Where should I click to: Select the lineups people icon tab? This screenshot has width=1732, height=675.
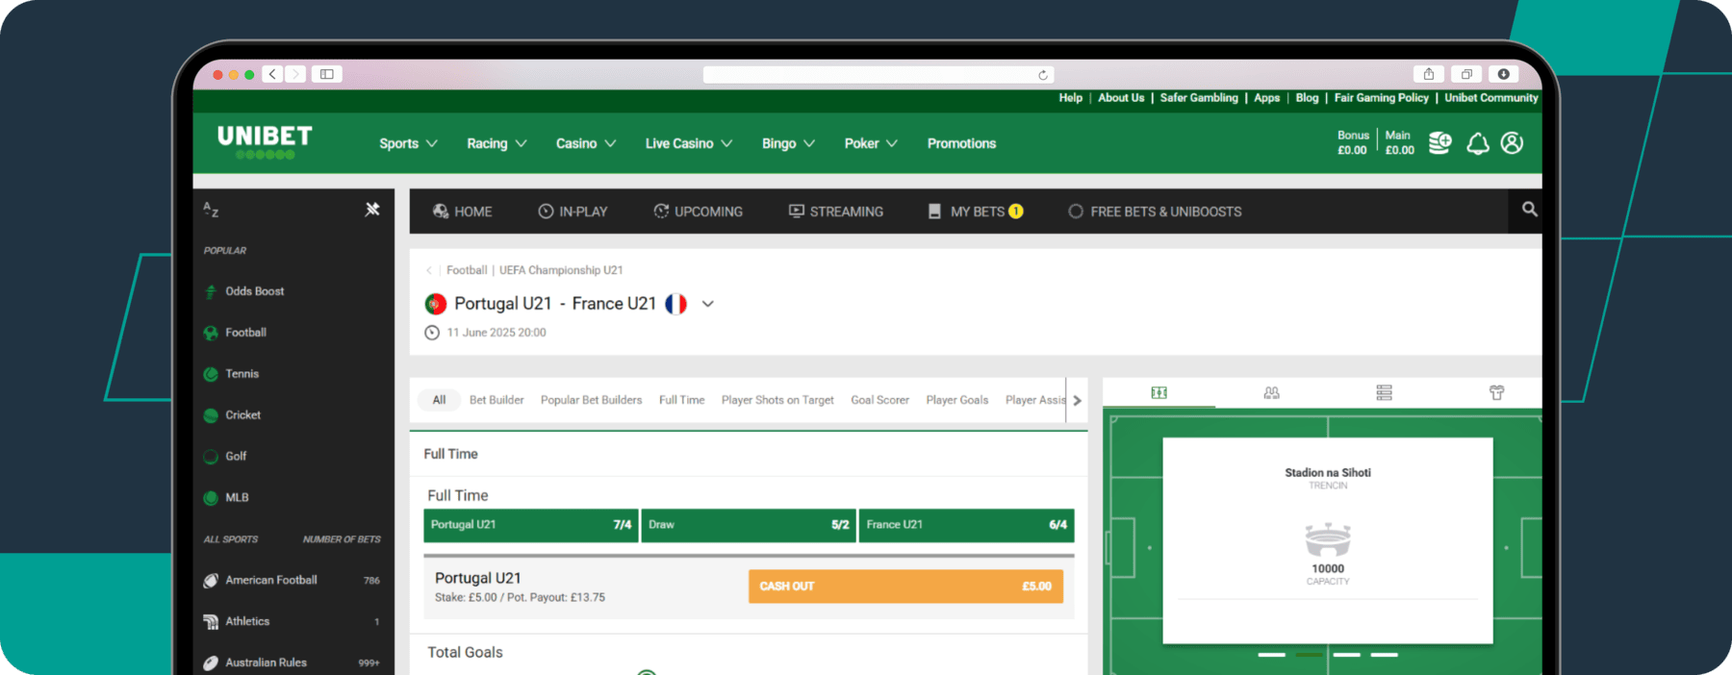1271,392
